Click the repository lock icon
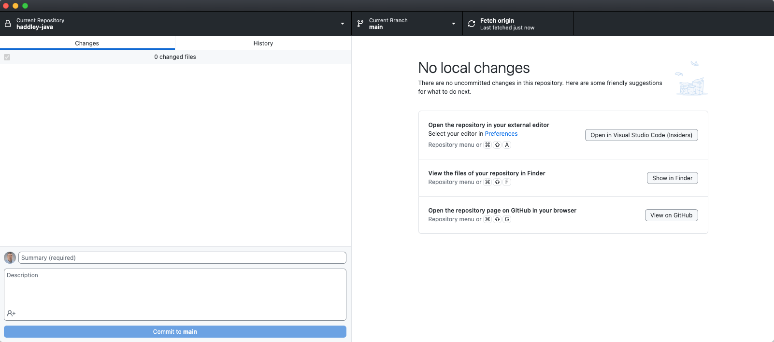The image size is (774, 342). point(8,24)
